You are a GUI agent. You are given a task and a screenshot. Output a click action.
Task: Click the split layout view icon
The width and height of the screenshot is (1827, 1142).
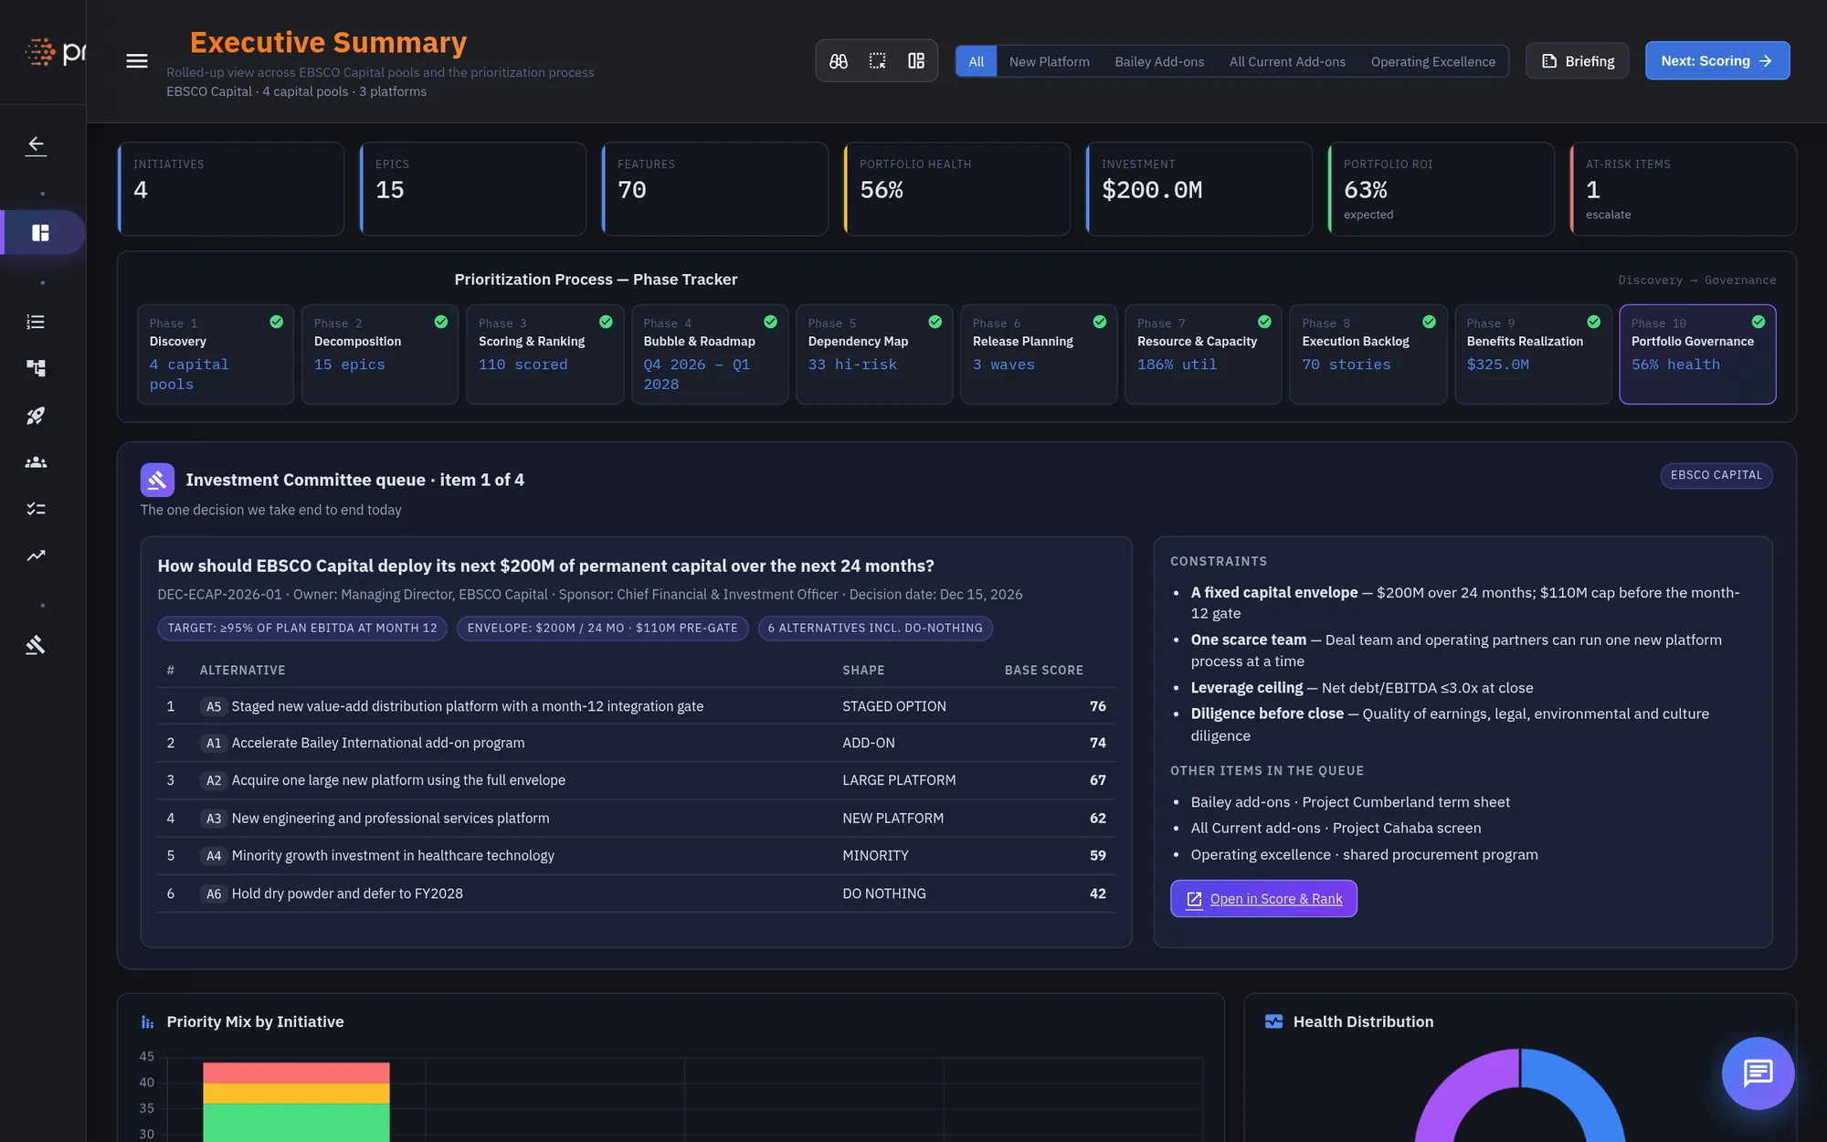click(x=916, y=61)
